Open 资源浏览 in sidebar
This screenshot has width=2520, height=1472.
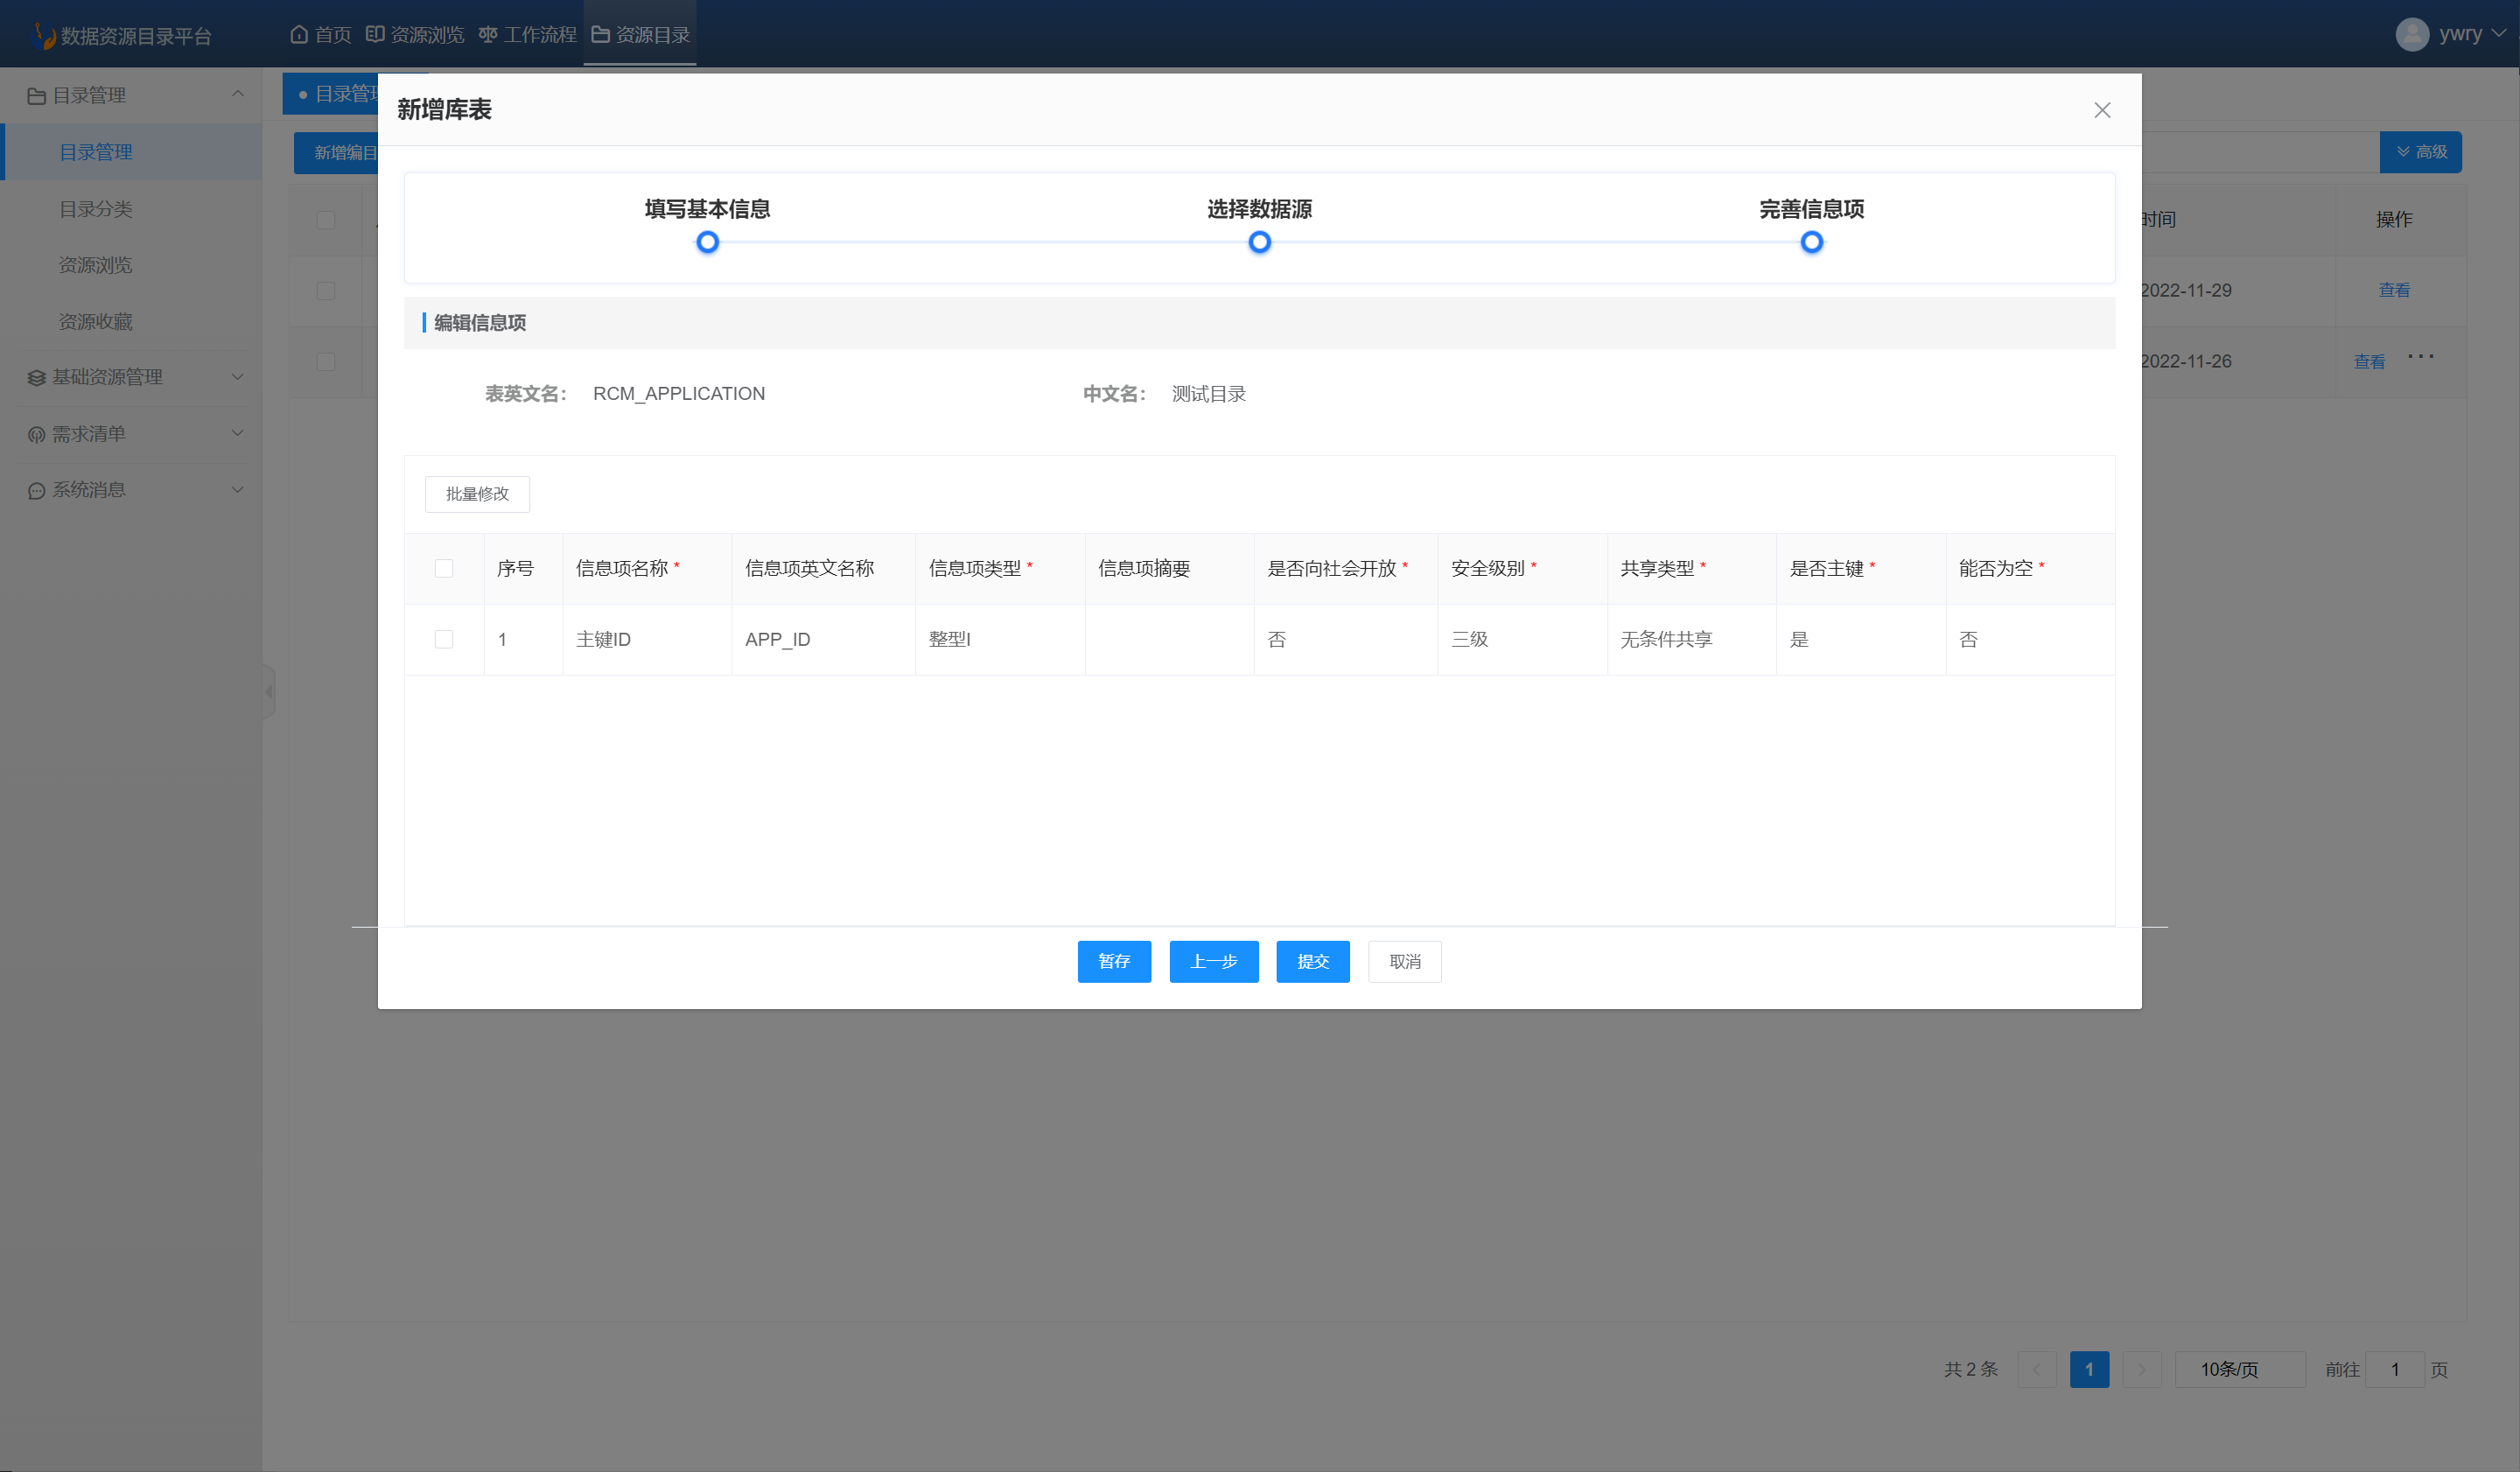click(96, 265)
